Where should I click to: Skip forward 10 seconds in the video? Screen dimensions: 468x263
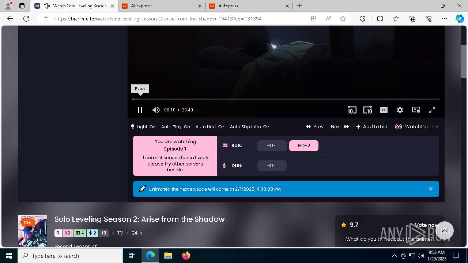[367, 110]
